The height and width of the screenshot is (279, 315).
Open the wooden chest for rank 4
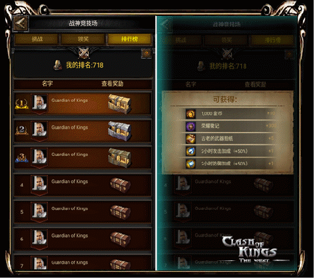[x=121, y=185]
